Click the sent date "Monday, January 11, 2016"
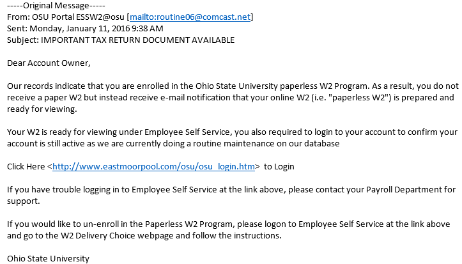Screen dimensions: 462x264 79,29
